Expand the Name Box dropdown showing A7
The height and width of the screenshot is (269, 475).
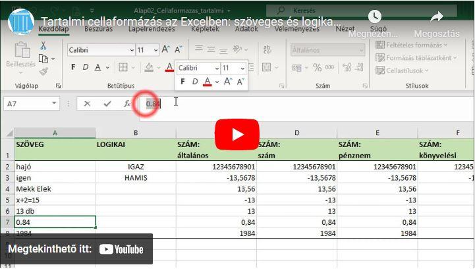coord(53,104)
